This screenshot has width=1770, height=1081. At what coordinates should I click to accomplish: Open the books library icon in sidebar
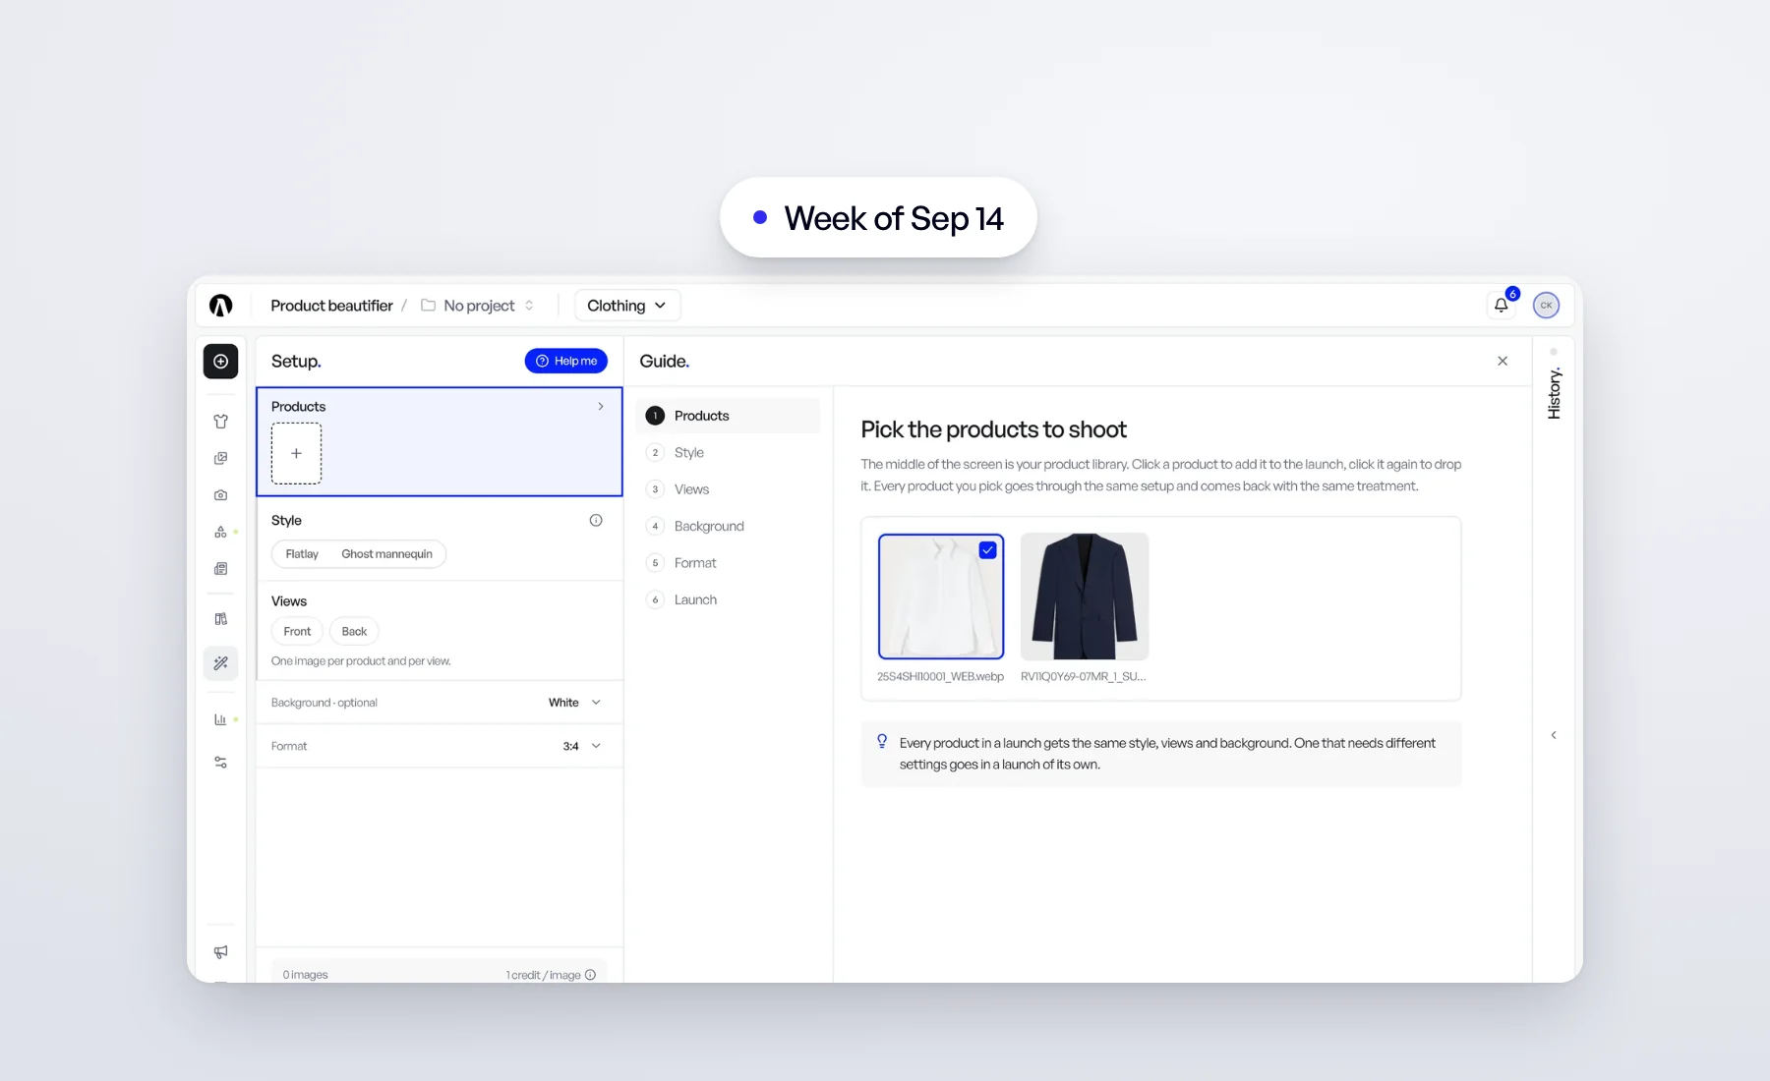tap(220, 619)
